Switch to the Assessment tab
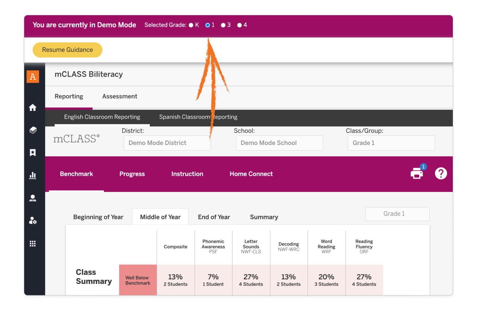This screenshot has height=311, width=477. pyautogui.click(x=120, y=96)
